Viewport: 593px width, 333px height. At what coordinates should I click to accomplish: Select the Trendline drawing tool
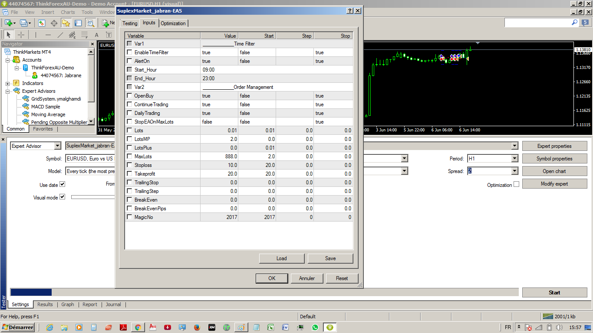click(x=60, y=35)
